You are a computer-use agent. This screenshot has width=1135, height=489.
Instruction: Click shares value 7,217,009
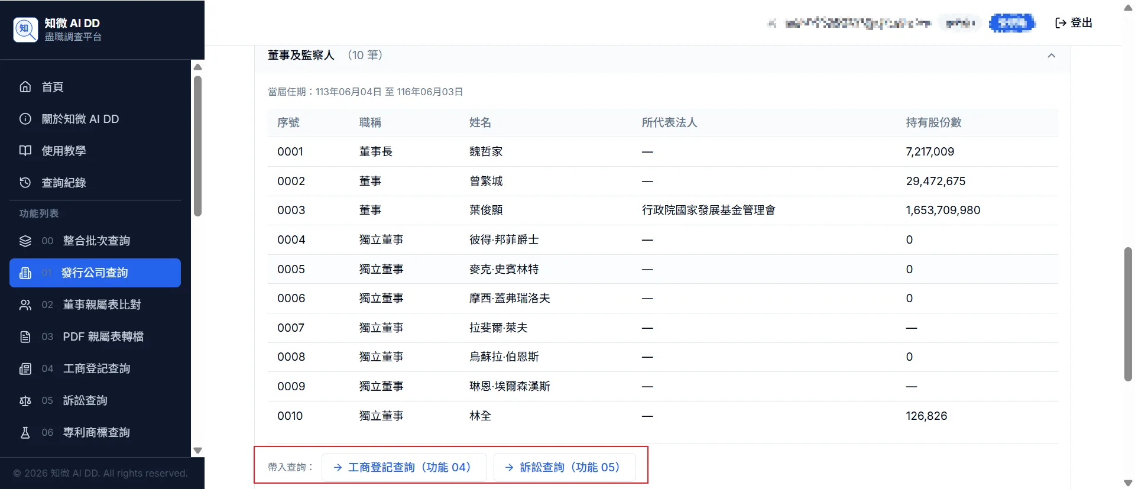pos(930,151)
